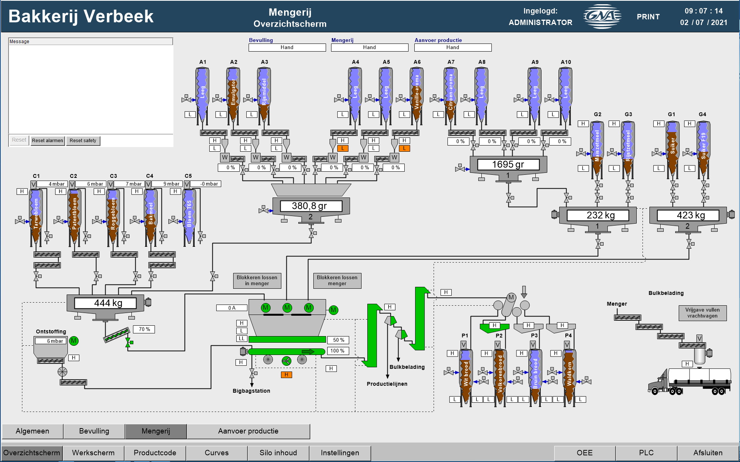Click the 444 kg weigher display
This screenshot has height=462, width=740.
pos(105,303)
